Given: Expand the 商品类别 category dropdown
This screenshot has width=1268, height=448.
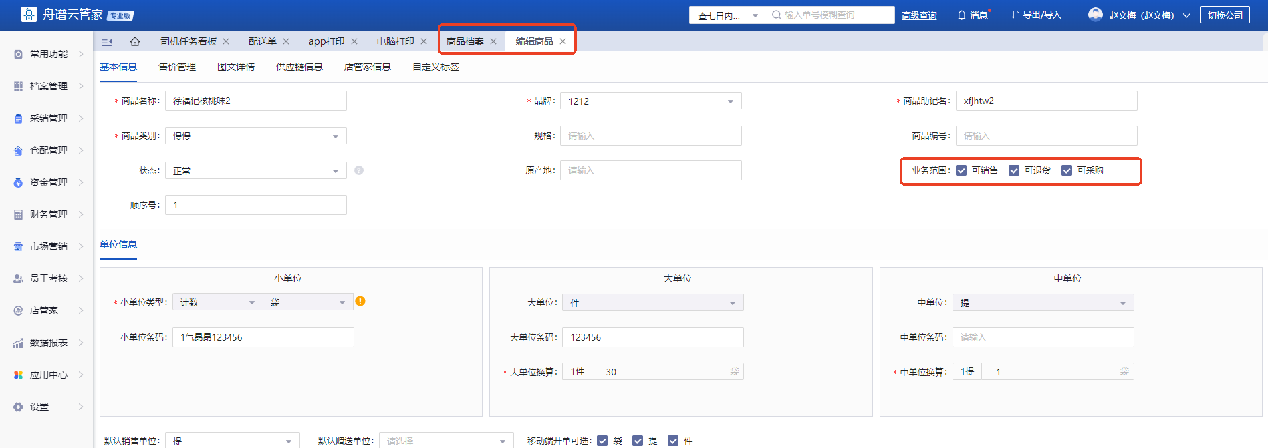Looking at the screenshot, I should (x=255, y=136).
